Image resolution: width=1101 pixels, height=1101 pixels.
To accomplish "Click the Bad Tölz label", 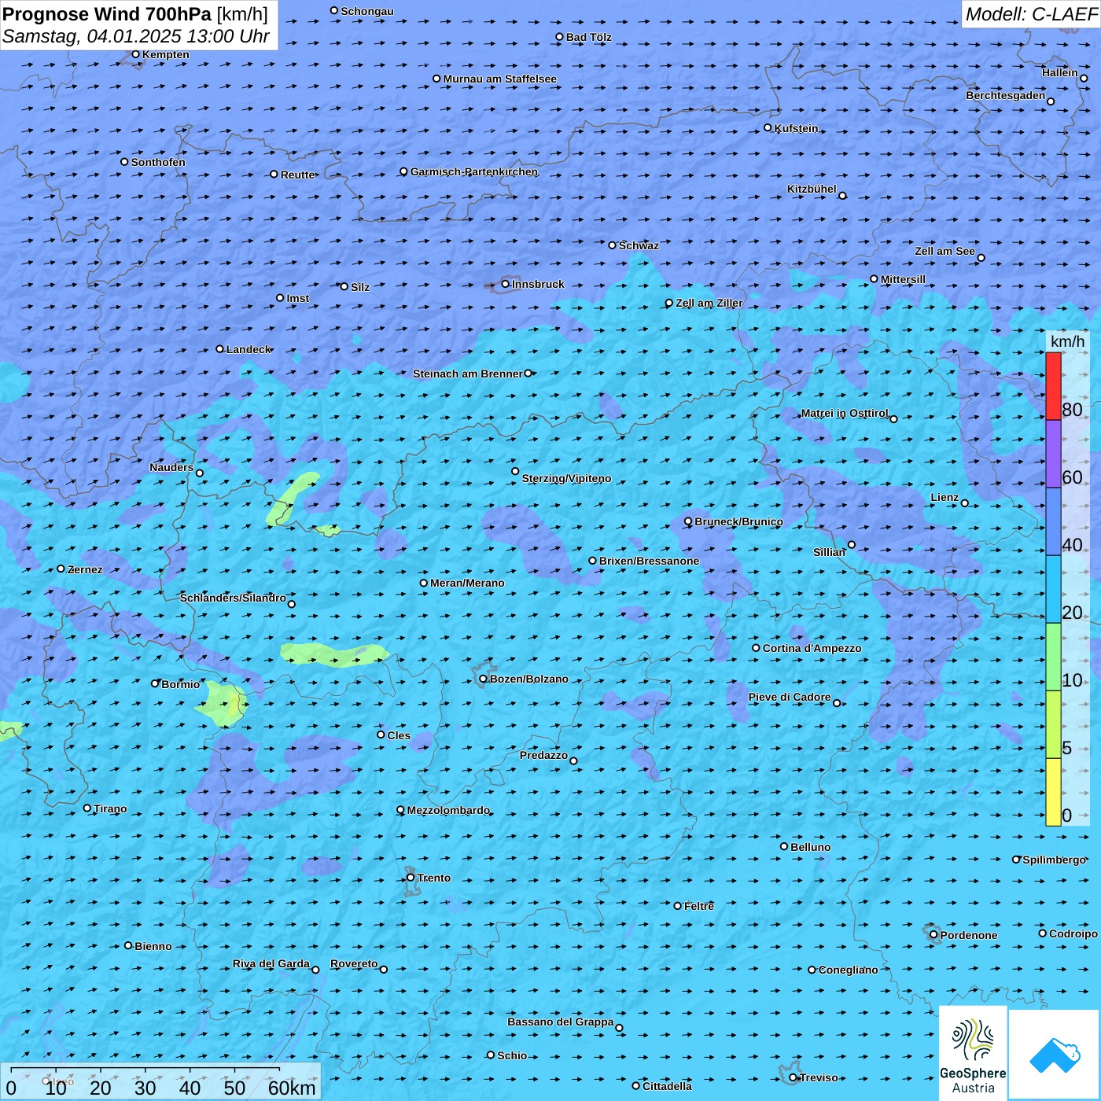I will pos(588,37).
